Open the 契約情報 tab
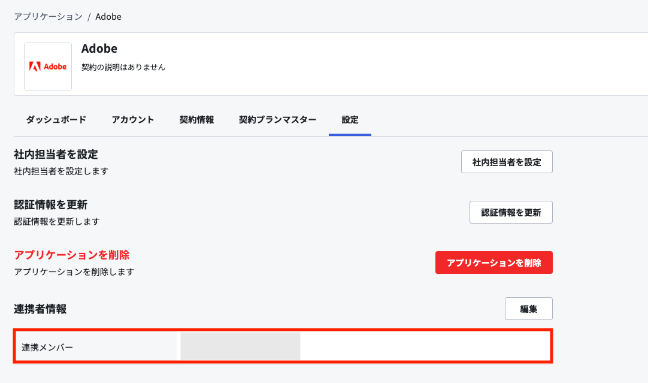648x383 pixels. (196, 119)
